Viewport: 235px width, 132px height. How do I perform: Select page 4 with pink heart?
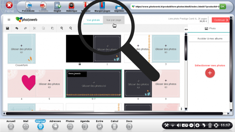(x=22, y=84)
